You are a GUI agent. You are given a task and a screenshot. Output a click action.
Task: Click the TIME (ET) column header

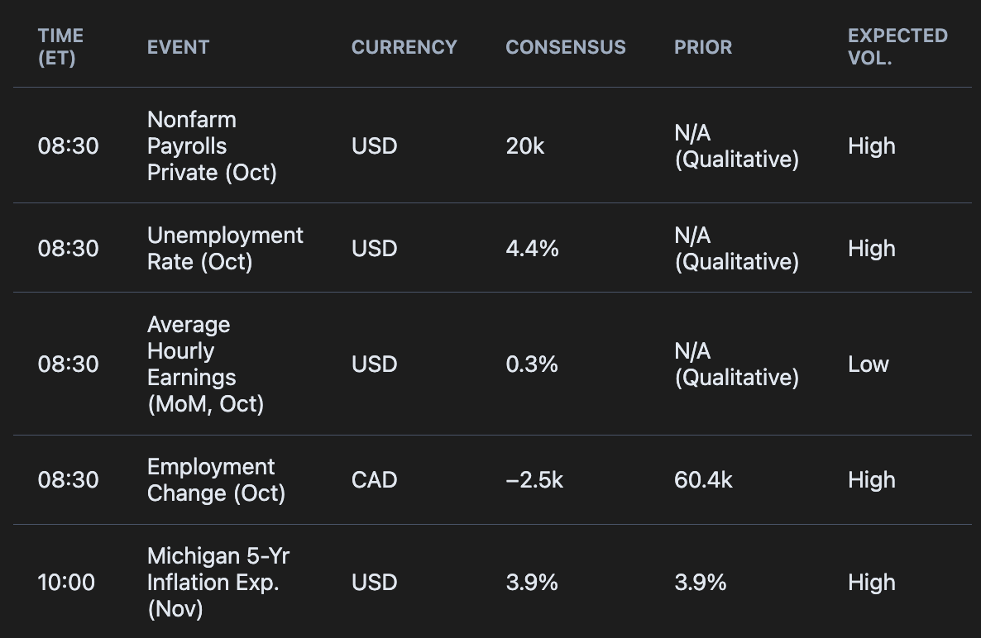coord(60,47)
